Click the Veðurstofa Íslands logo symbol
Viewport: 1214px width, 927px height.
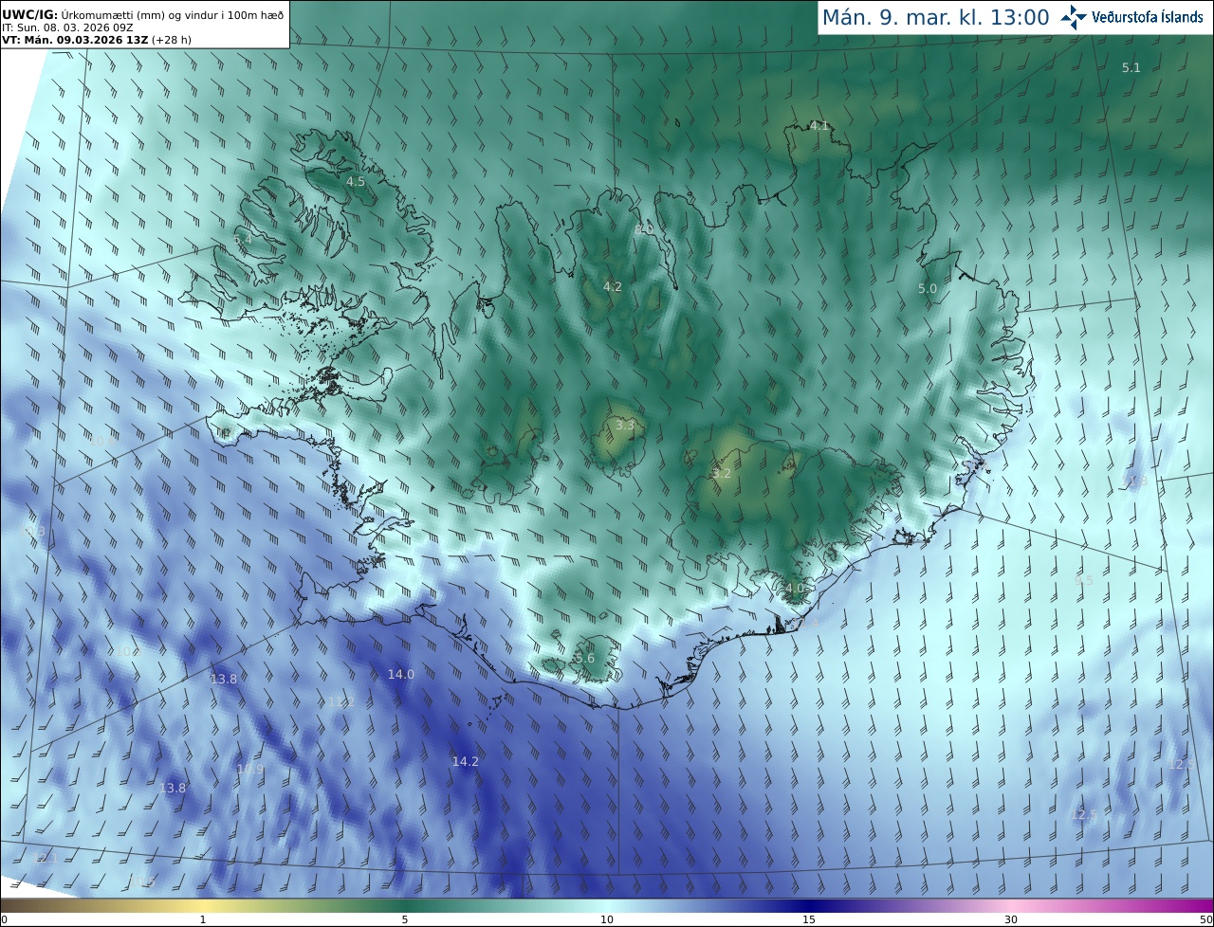coord(1074,17)
